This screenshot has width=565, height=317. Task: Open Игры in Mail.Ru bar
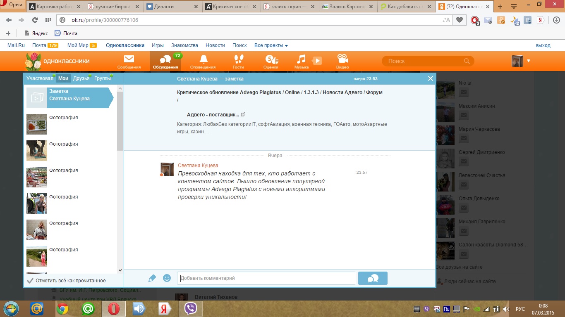[x=158, y=45]
